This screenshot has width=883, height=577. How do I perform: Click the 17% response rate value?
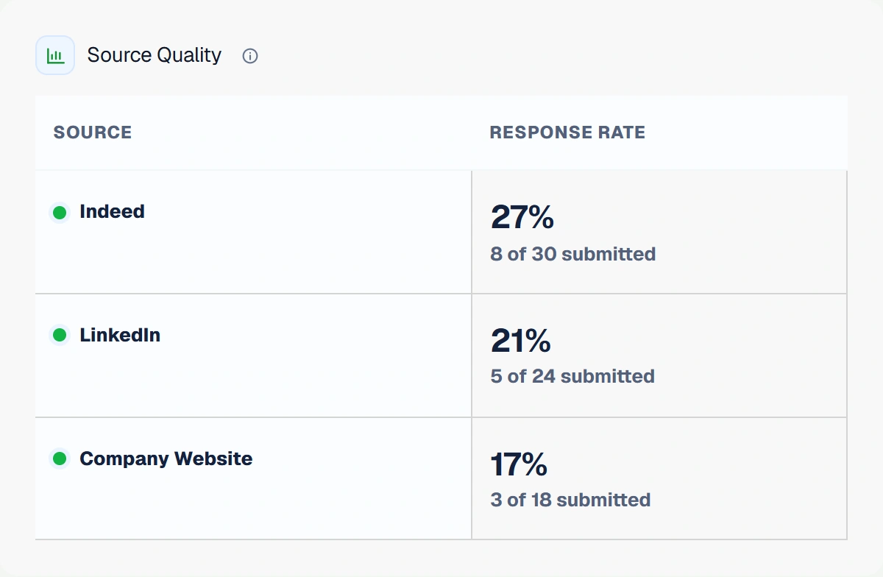519,464
